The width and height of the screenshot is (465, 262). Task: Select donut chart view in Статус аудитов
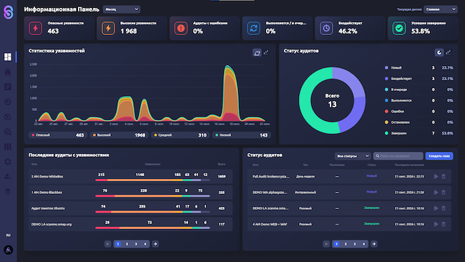[439, 52]
